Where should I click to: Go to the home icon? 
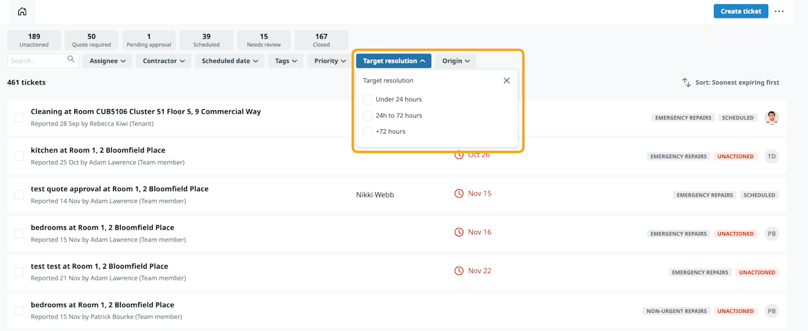click(x=22, y=11)
